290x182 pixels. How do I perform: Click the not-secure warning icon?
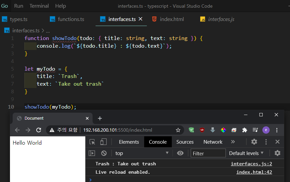pos(52,130)
